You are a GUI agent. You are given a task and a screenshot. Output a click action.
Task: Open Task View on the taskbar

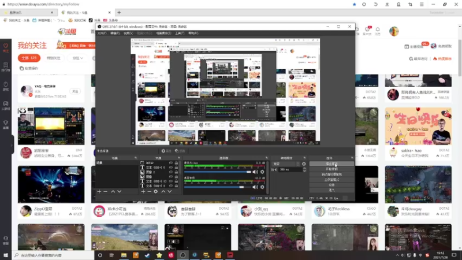[x=111, y=255]
